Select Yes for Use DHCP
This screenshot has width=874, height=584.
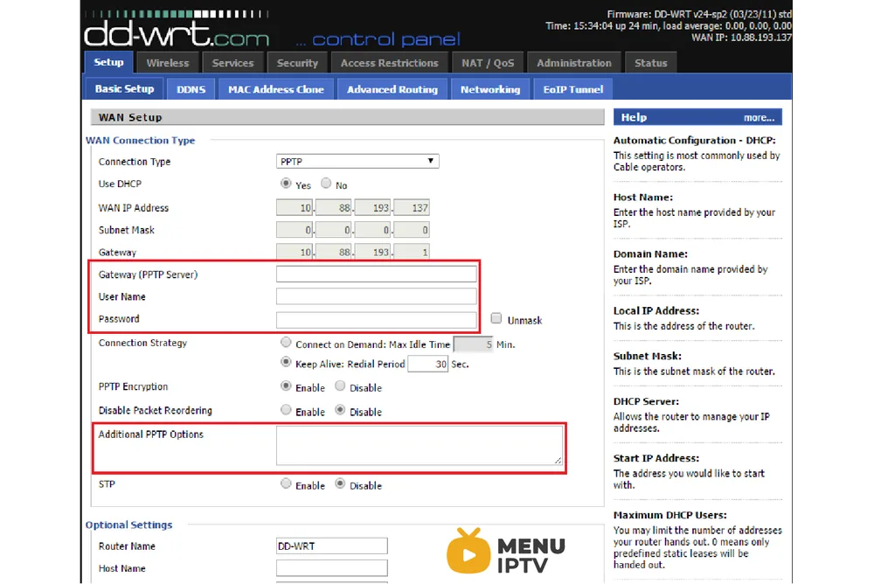286,183
